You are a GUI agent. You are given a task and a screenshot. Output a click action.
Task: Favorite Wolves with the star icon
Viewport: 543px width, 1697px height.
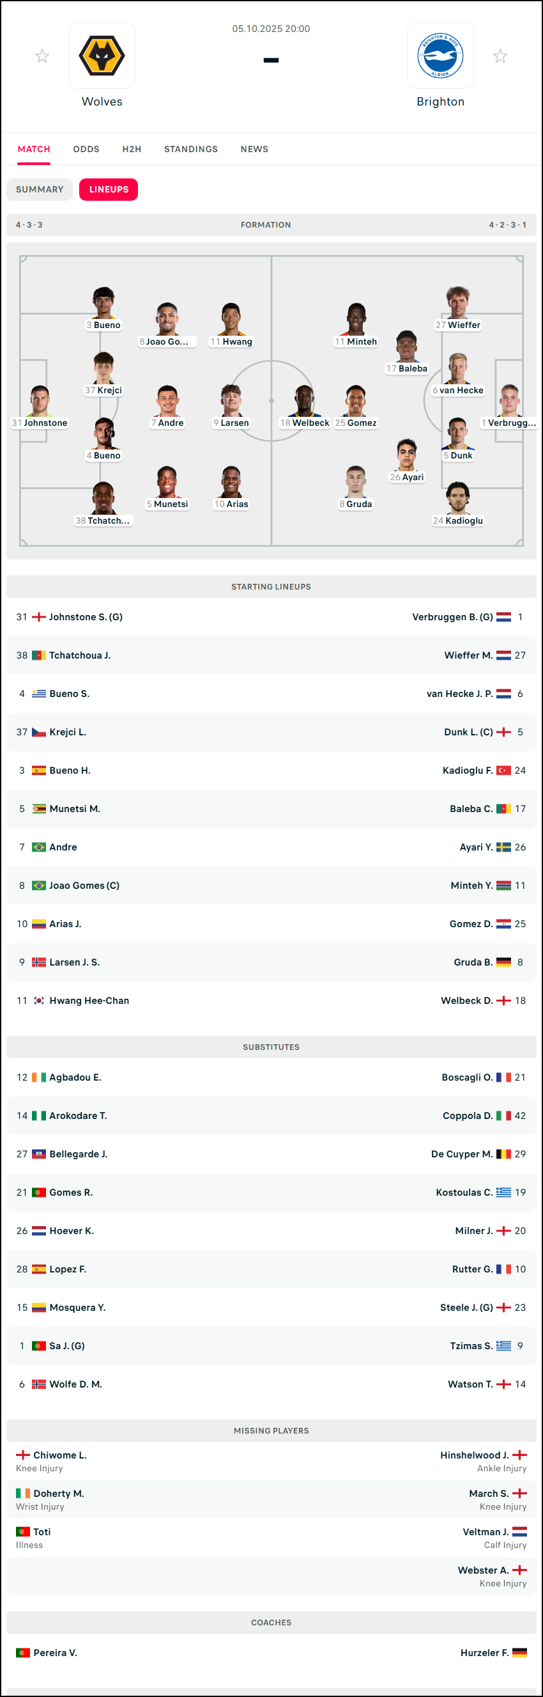[x=42, y=56]
